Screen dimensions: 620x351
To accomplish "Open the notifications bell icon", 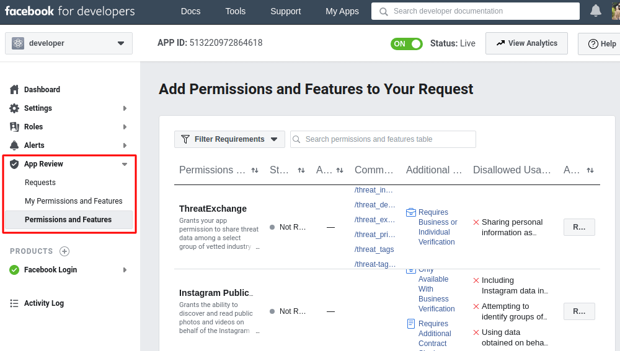I will tap(595, 11).
